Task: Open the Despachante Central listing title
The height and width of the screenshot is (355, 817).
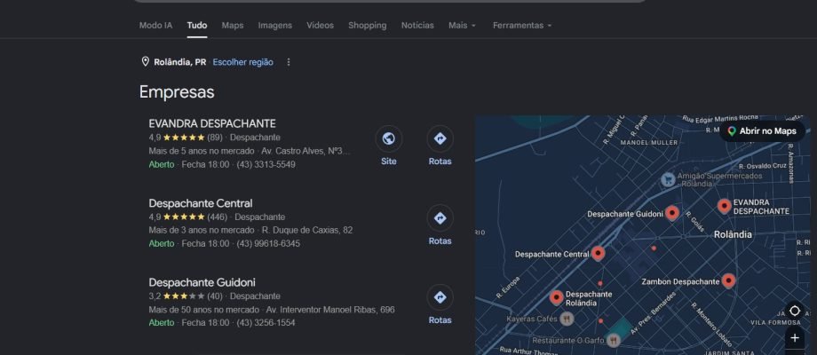Action: pos(201,203)
